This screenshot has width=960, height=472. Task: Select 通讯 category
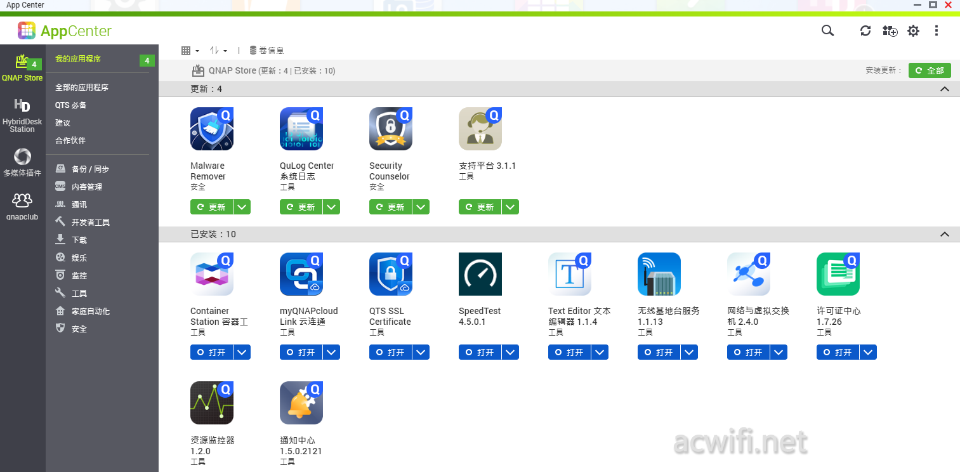tap(71, 205)
